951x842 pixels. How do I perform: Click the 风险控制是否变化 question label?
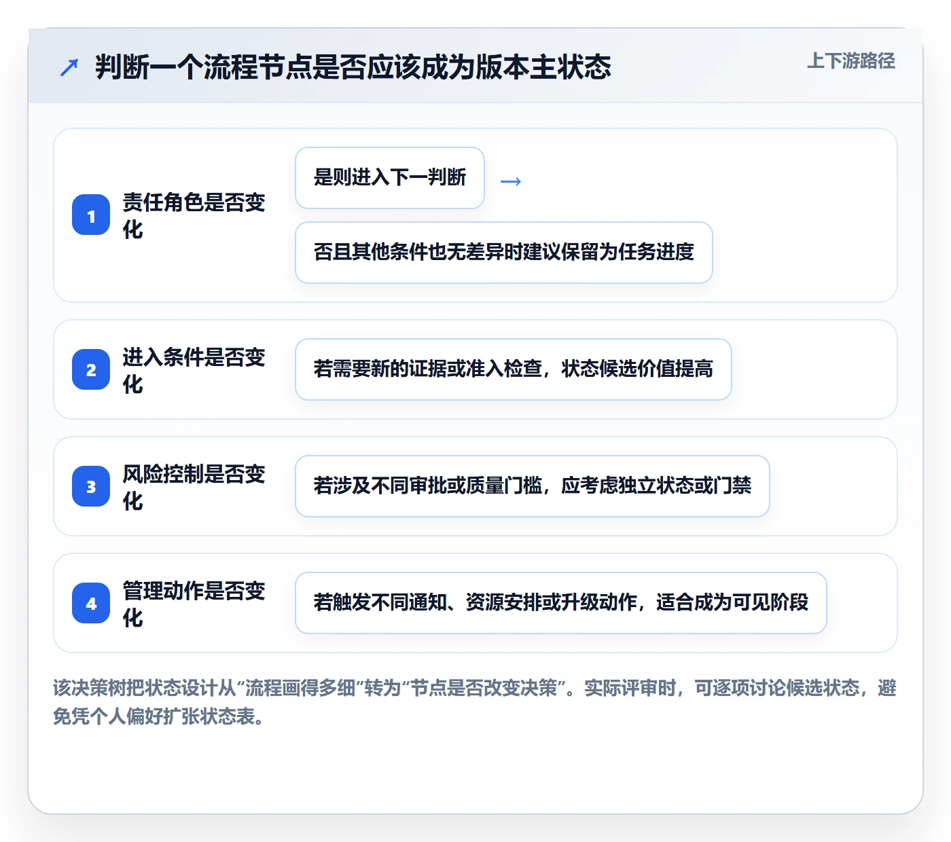click(x=194, y=487)
